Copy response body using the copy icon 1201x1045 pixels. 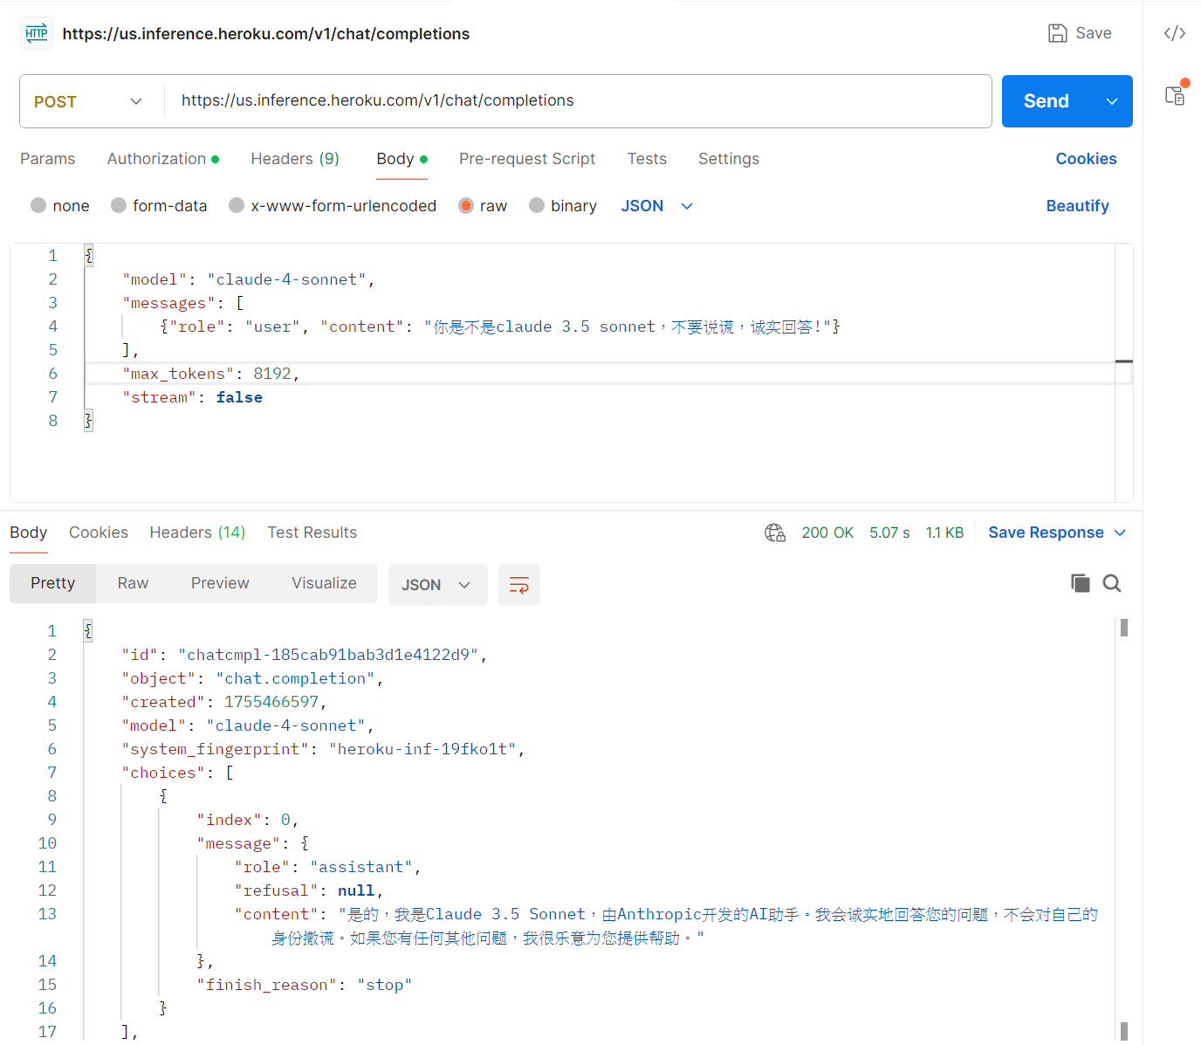coord(1080,583)
